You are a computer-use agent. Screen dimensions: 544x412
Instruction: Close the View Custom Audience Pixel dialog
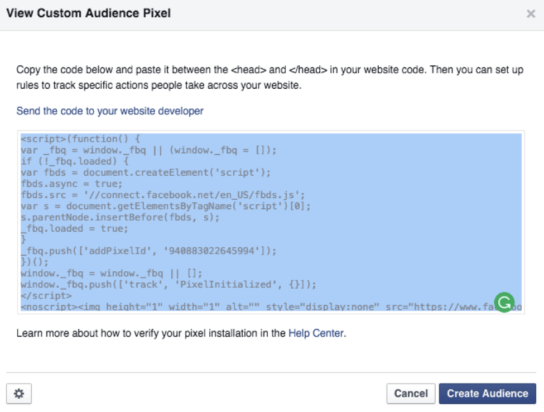tap(531, 14)
